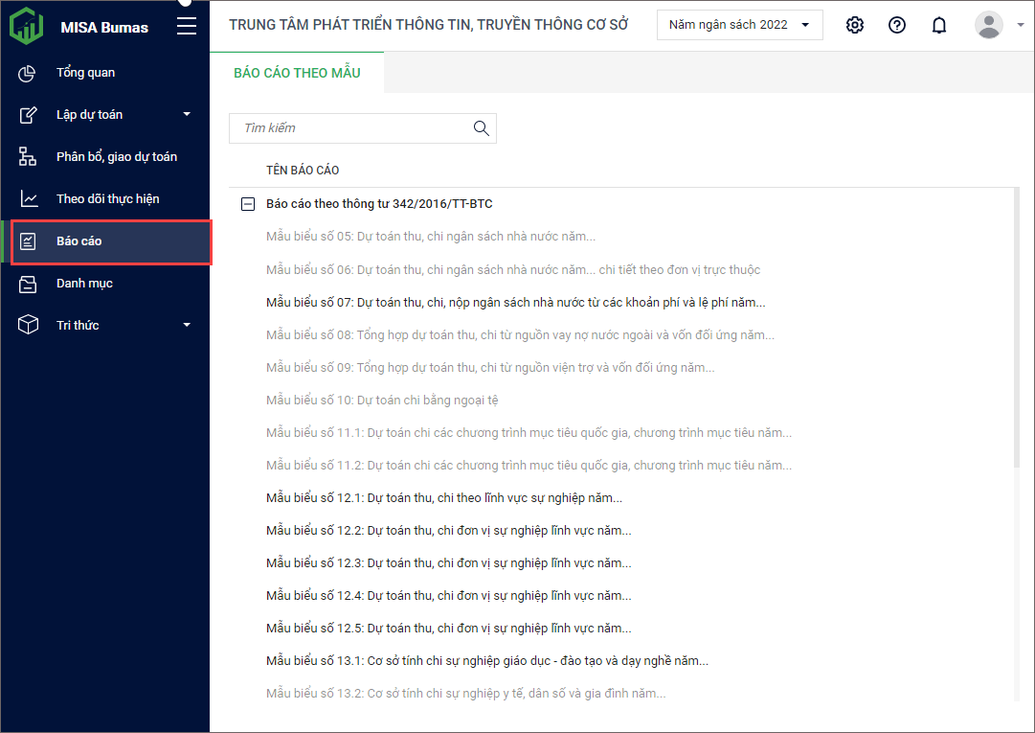The width and height of the screenshot is (1035, 733).
Task: Click the Phân bổ, giao dự toán icon
Action: click(28, 157)
